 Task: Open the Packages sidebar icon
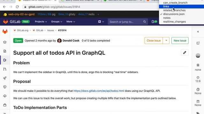(x=5, y=105)
